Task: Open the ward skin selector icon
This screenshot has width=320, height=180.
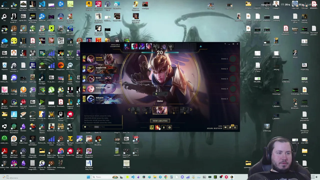Action: coord(164,127)
